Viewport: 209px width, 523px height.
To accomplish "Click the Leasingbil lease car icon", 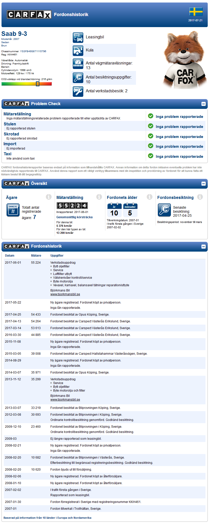I will (78, 38).
